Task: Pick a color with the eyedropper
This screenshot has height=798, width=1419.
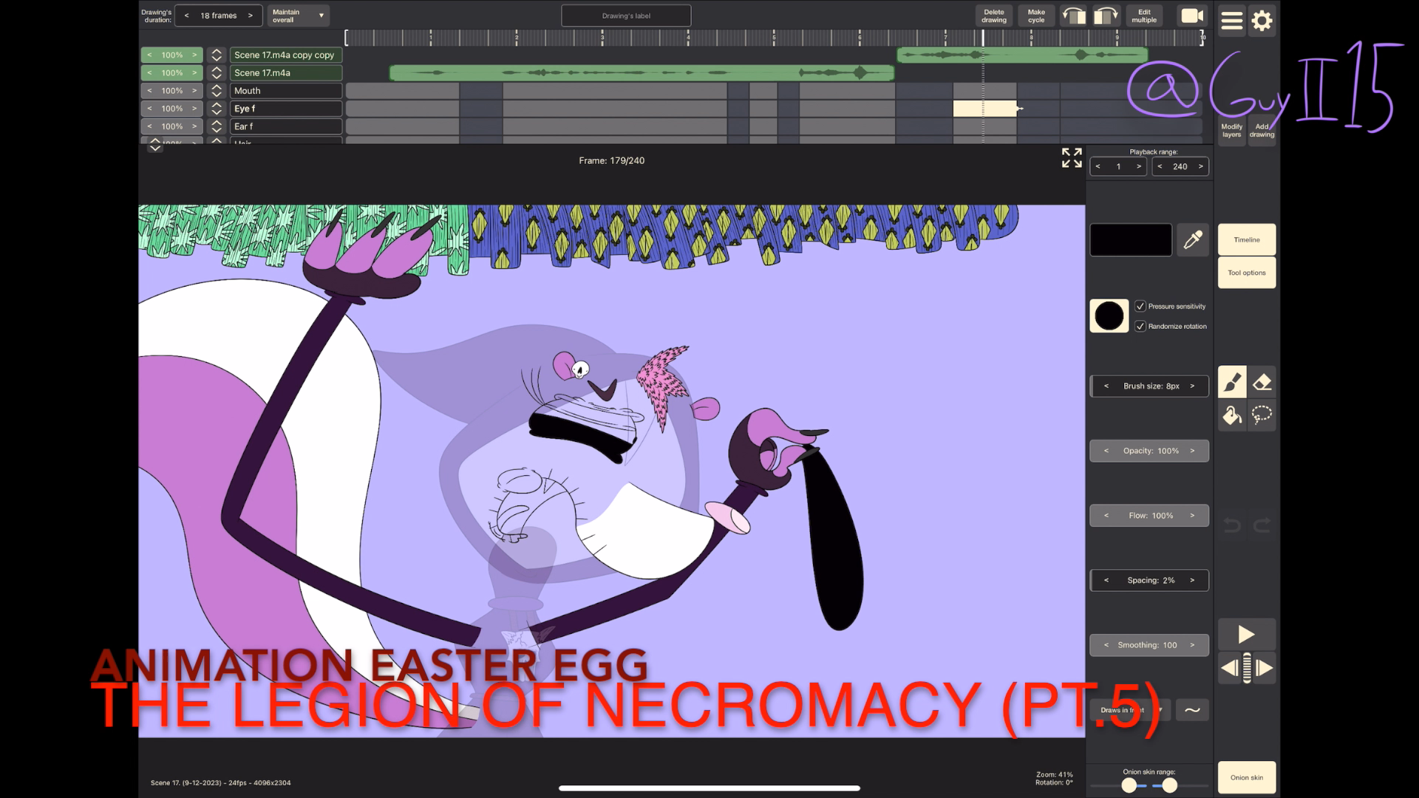Action: (1193, 240)
